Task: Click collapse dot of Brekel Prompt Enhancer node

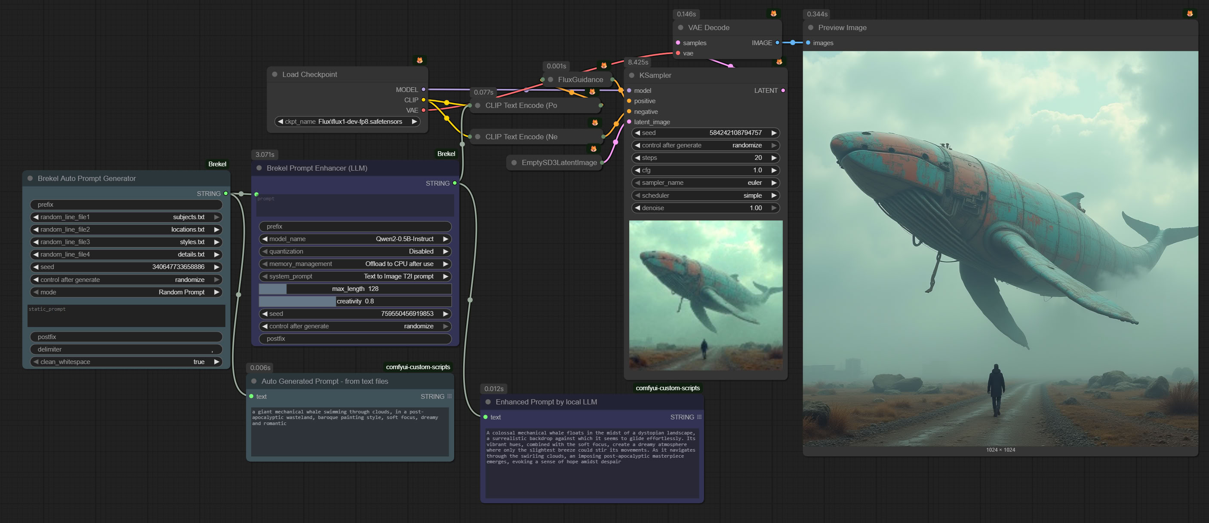Action: (259, 168)
